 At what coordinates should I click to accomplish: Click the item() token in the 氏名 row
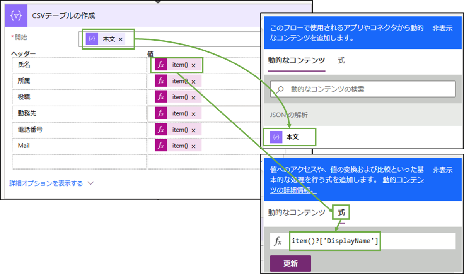point(178,65)
